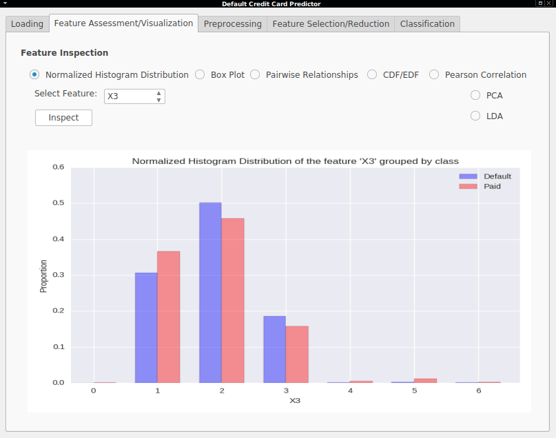
Task: Click the red Paid legend swatch
Action: tap(468, 187)
